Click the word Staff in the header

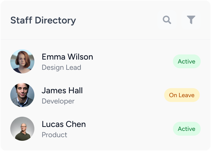(21, 20)
